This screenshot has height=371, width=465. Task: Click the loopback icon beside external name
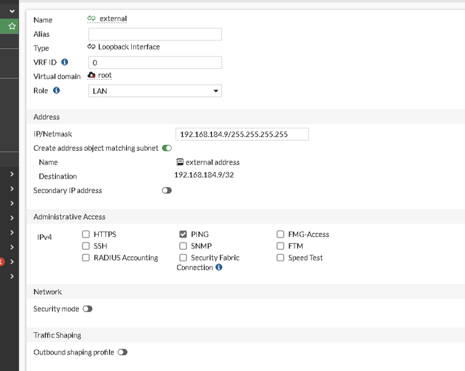92,19
